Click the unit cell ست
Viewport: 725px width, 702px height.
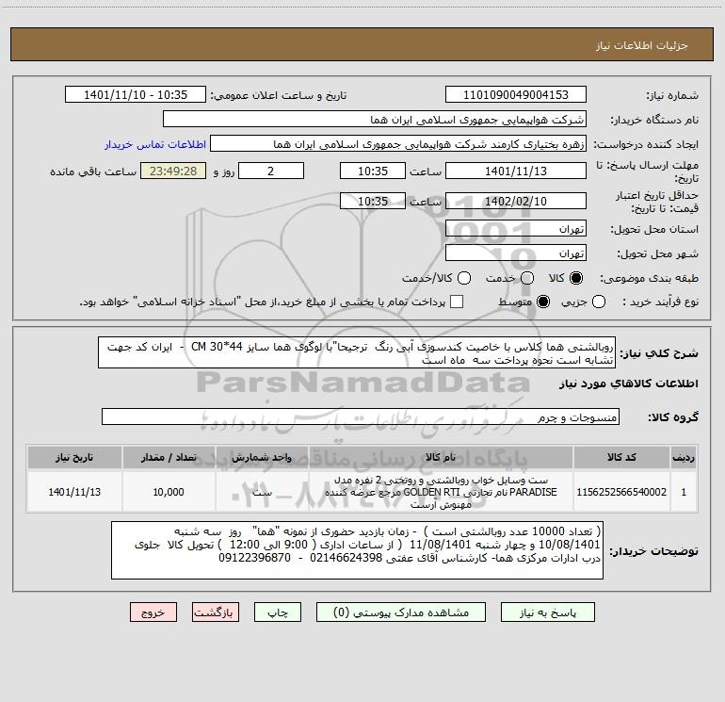261,492
